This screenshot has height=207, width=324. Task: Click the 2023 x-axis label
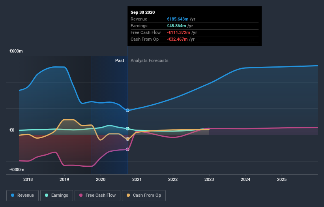209,179
